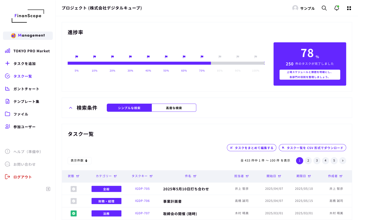Click the edit icon in タスクをまとめて編集する
Viewport: 368px width, 220px height.
pyautogui.click(x=231, y=148)
